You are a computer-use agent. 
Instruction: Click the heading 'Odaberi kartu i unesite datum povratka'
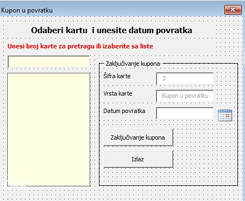[111, 30]
